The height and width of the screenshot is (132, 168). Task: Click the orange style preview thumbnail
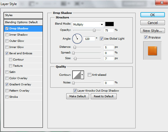[x=152, y=51]
